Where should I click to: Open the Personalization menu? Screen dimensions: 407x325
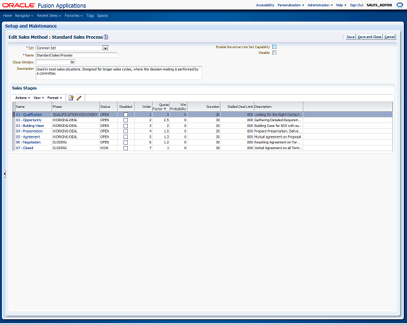(291, 5)
